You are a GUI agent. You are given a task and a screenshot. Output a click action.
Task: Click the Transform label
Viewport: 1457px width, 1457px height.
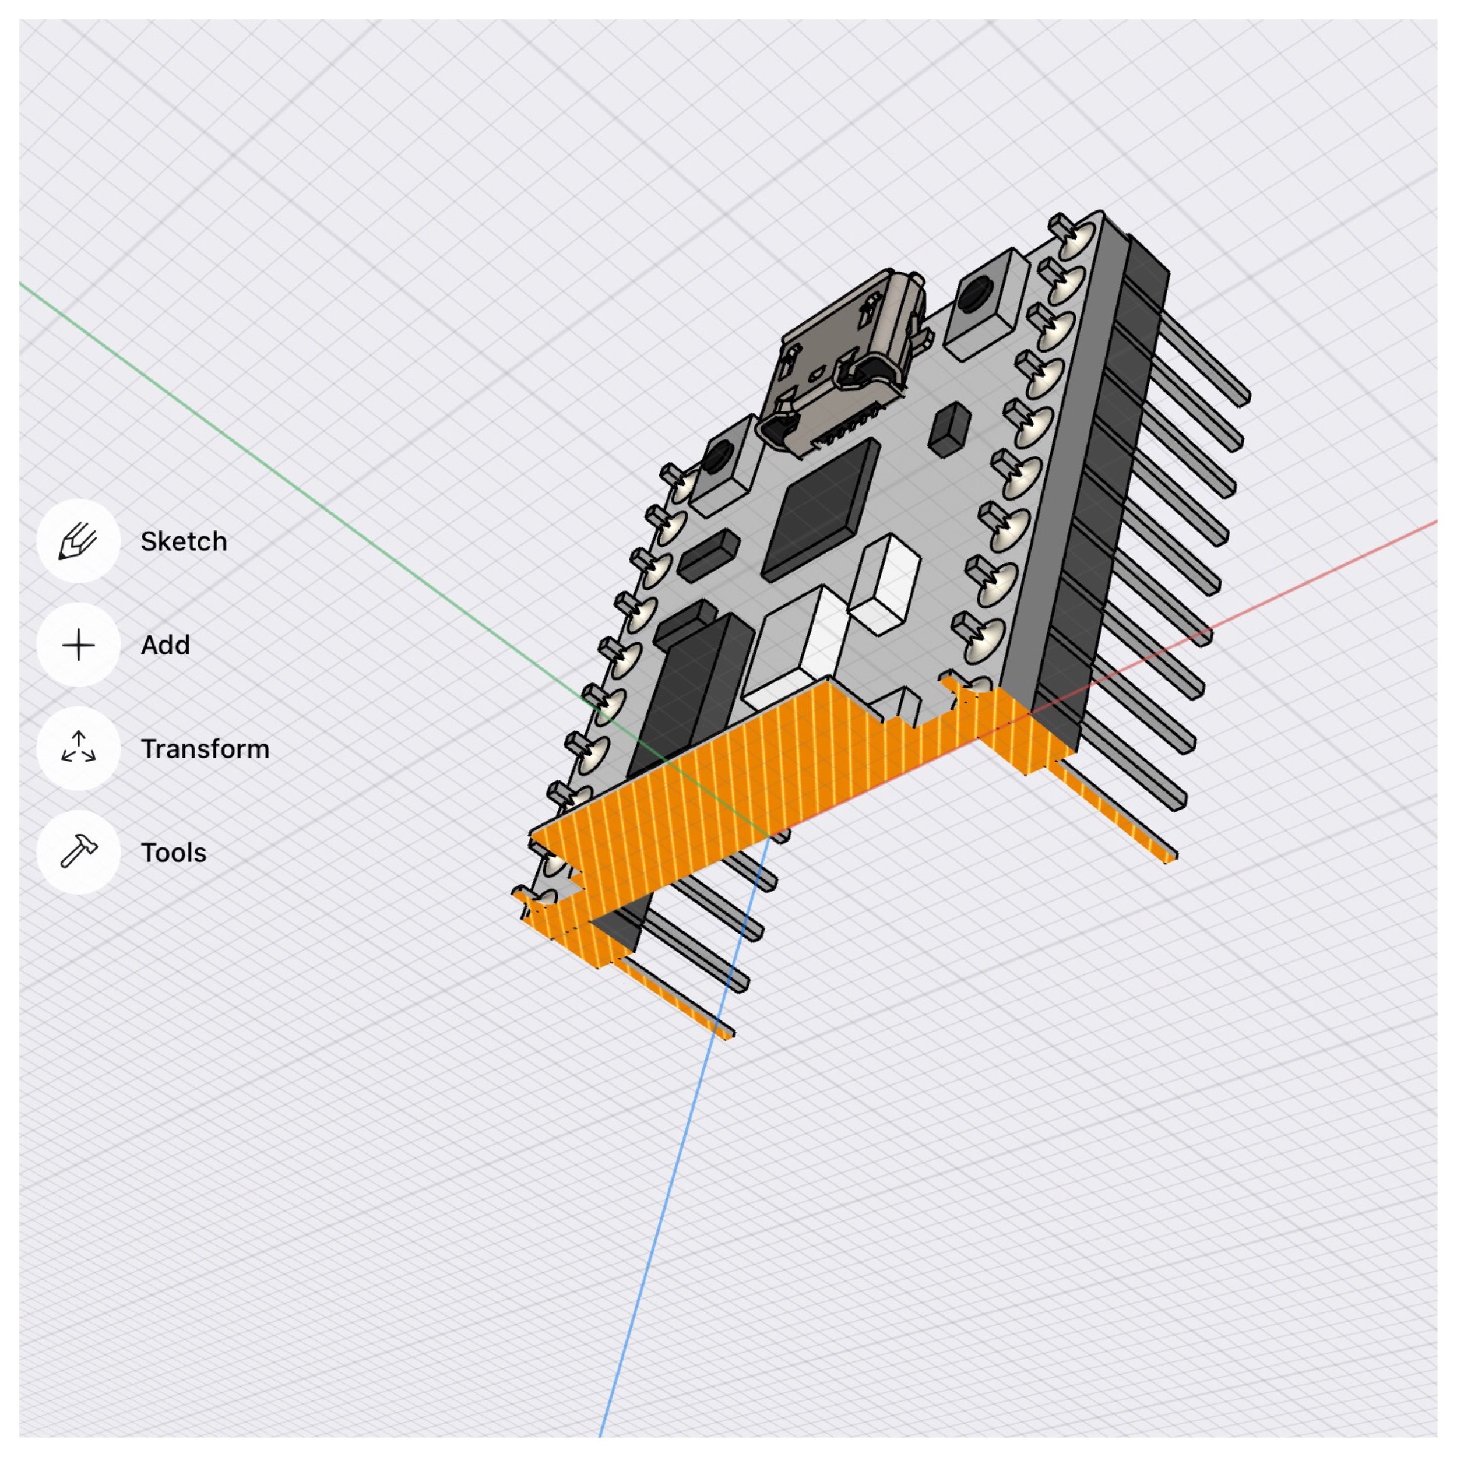pos(205,749)
